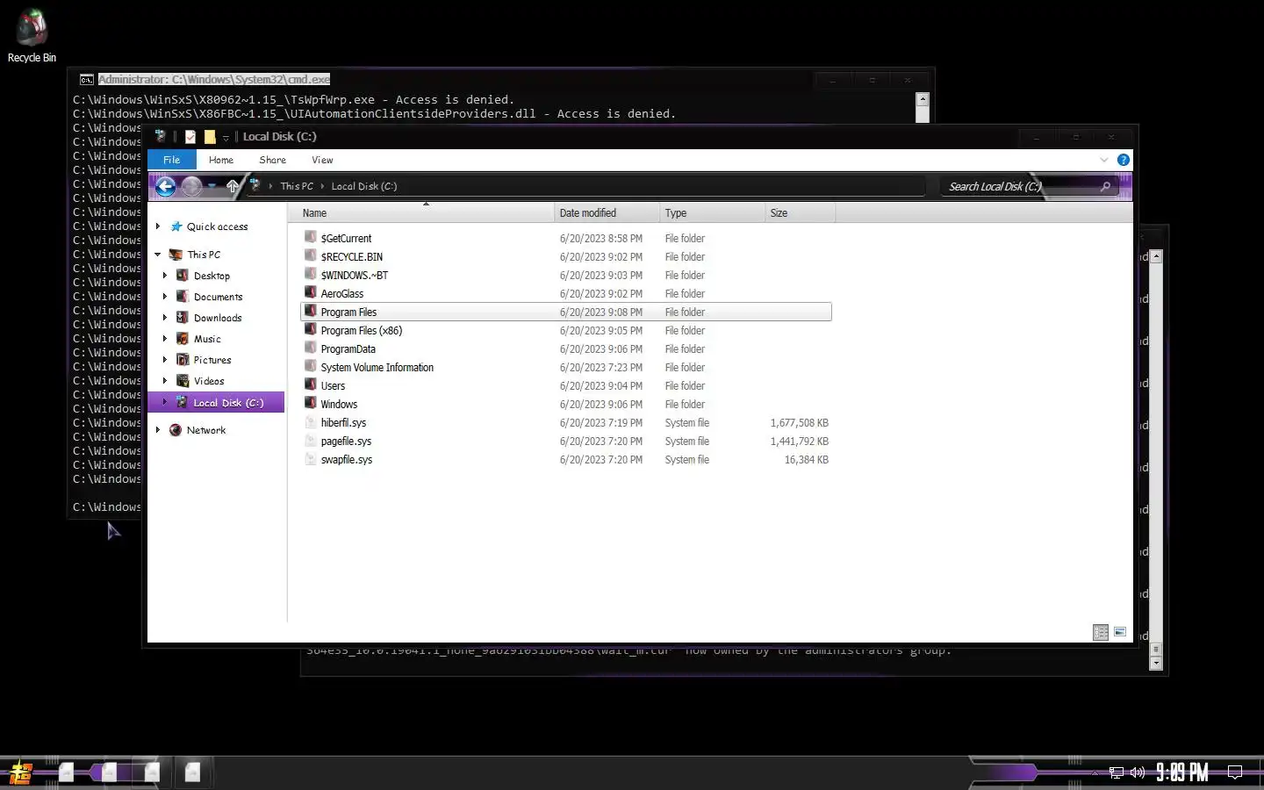Click network status icon in system tray
This screenshot has height=790, width=1264.
(x=1117, y=773)
